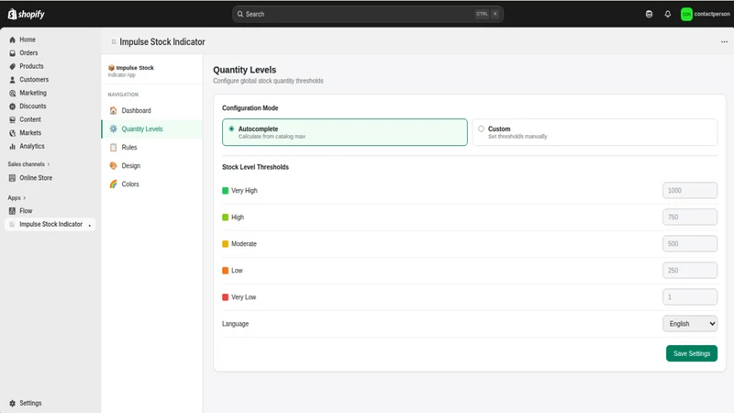Click the Very High threshold field 1000
734x413 pixels.
coord(690,191)
